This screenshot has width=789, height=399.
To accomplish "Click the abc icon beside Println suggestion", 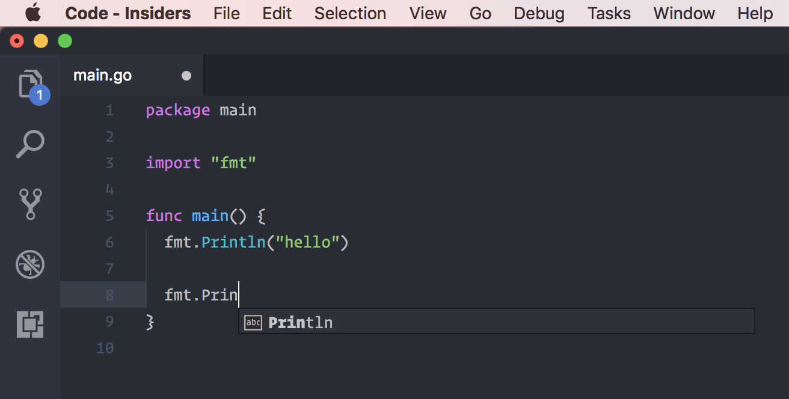I will click(253, 322).
